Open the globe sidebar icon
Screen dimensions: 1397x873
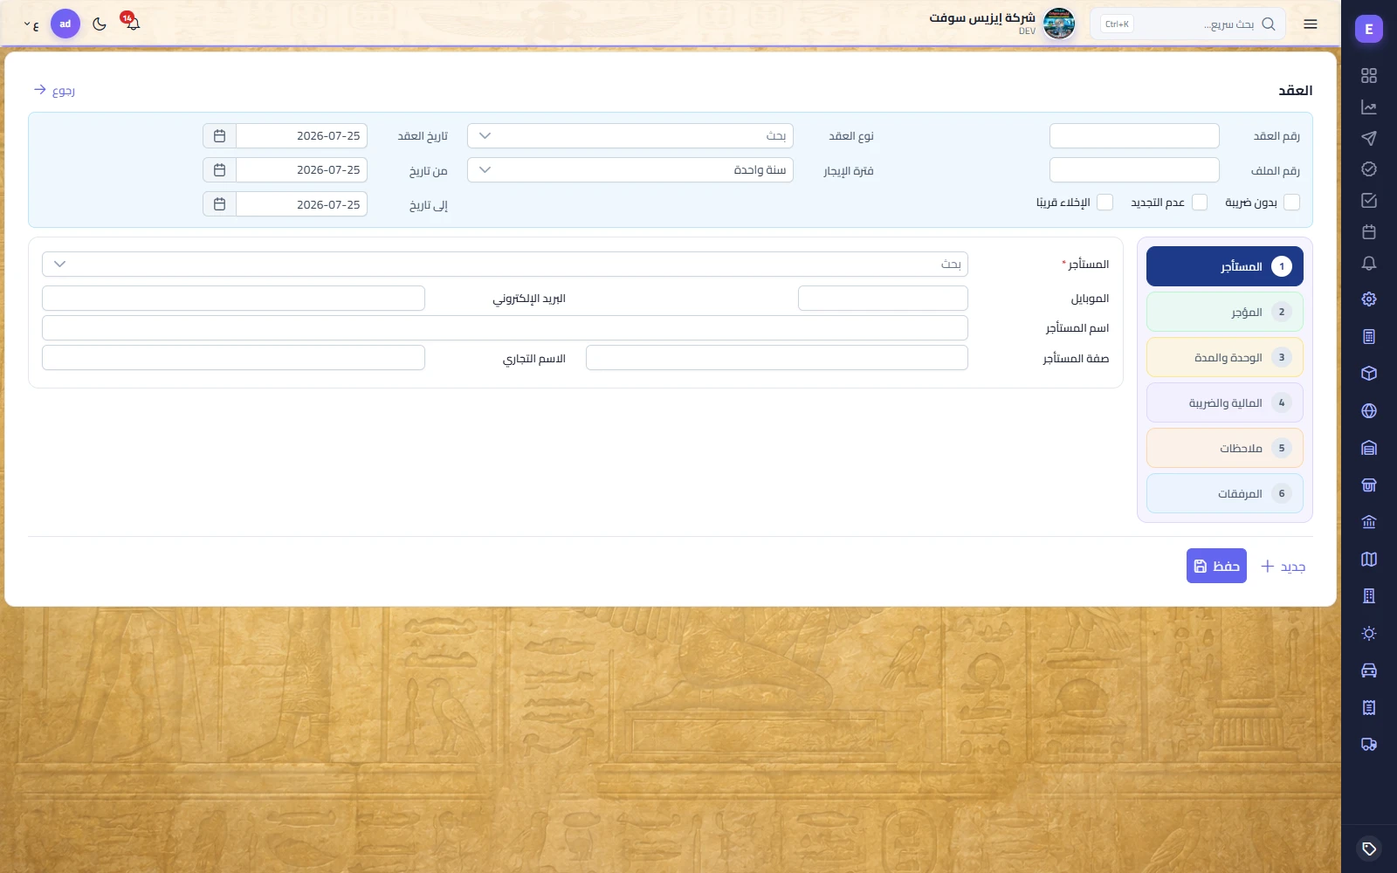[1368, 411]
